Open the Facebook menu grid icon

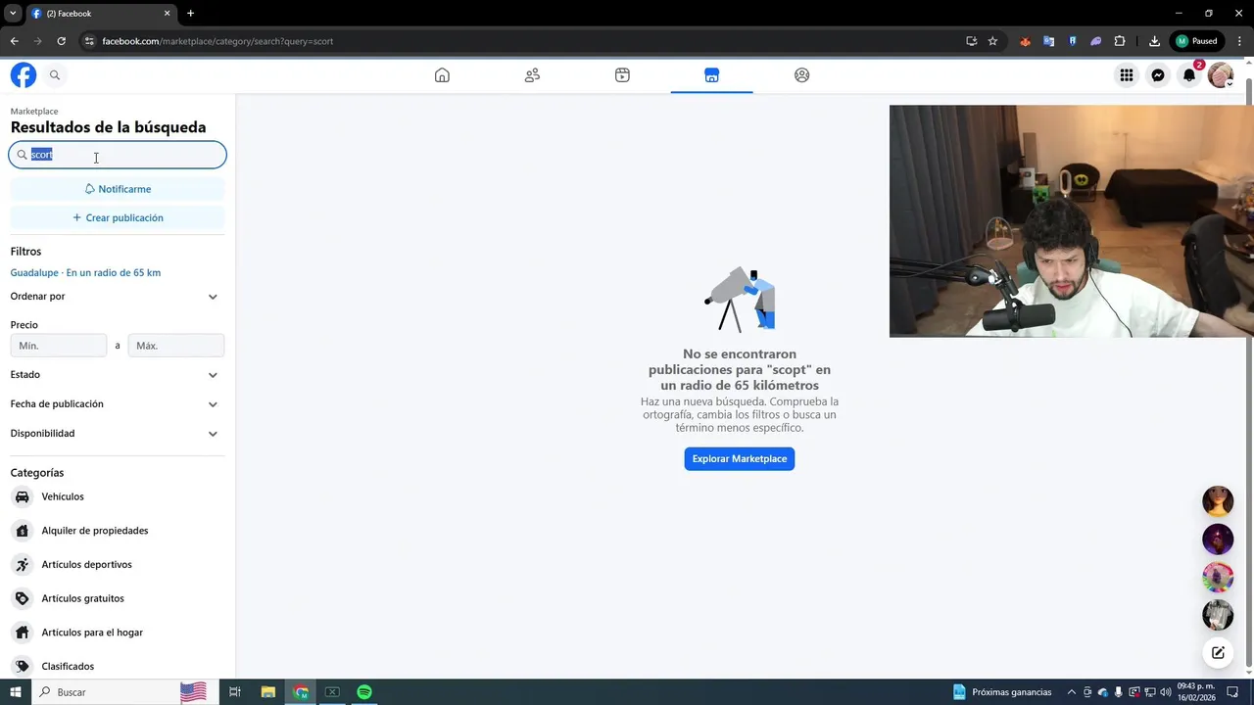click(1127, 75)
